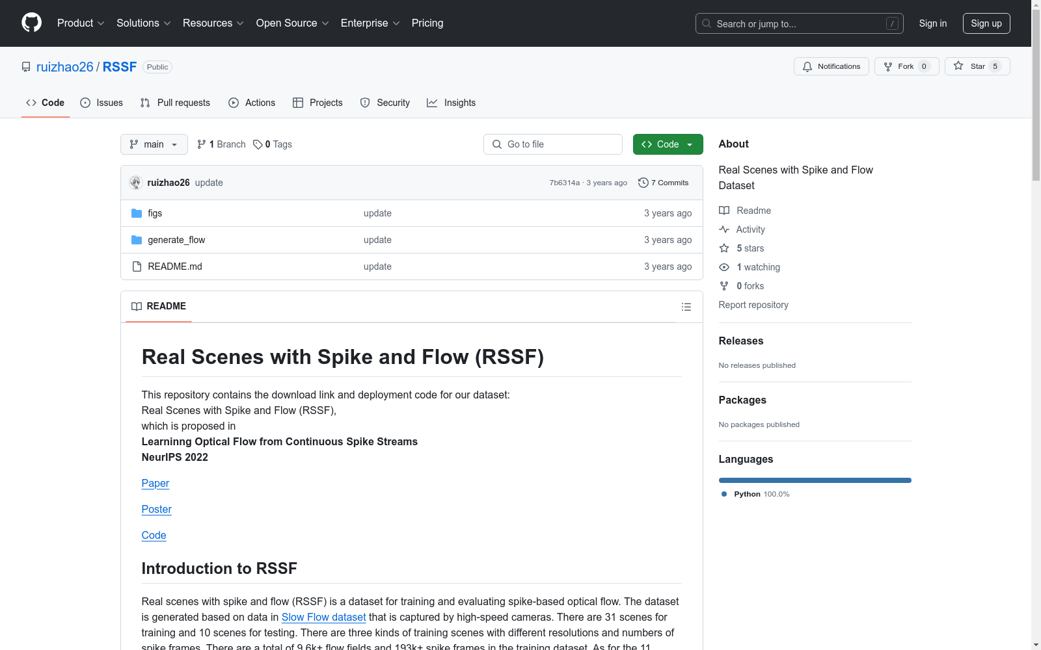Go to the Pull requests tab
This screenshot has height=650, width=1041.
(x=175, y=103)
